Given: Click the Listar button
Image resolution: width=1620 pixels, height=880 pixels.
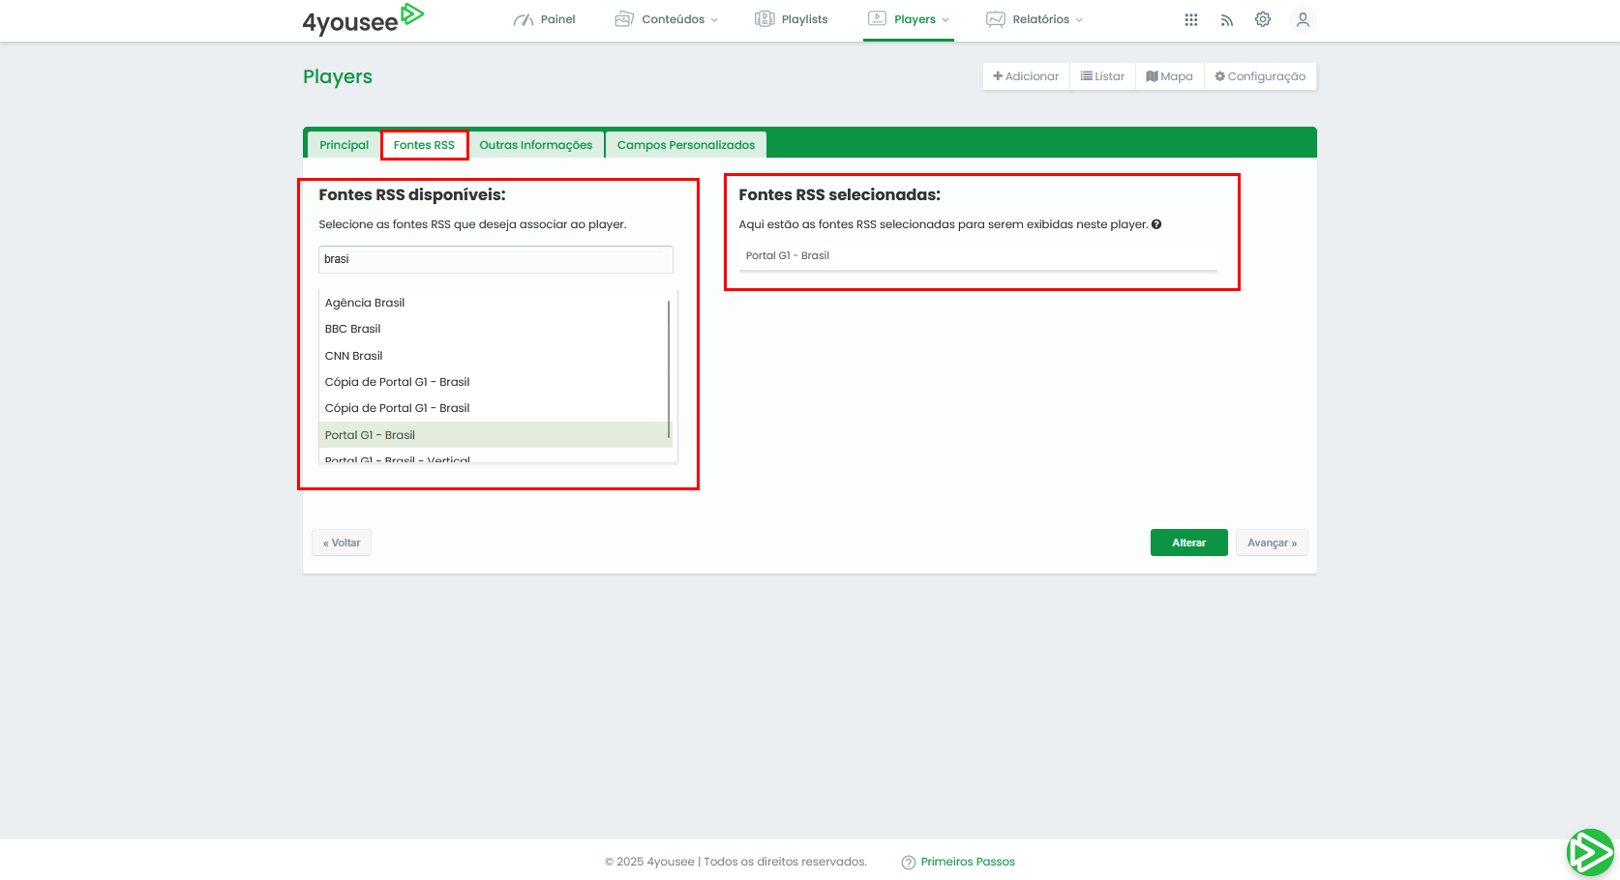Looking at the screenshot, I should pos(1102,76).
